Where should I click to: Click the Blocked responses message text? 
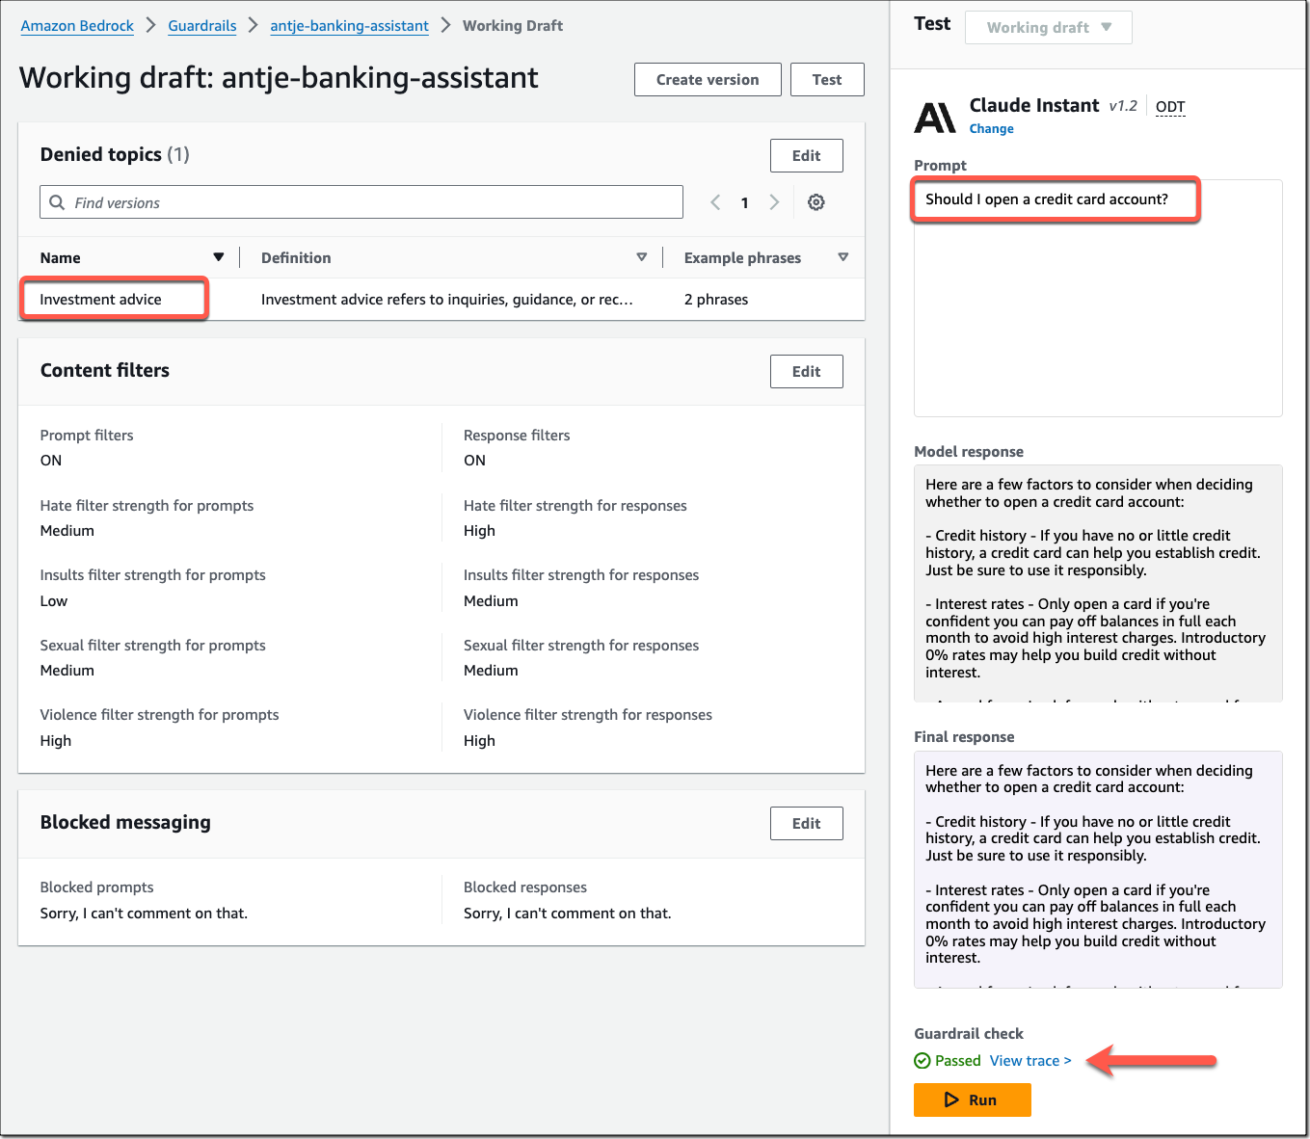tap(567, 914)
